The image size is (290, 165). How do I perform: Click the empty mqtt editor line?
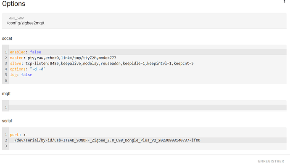(x=148, y=107)
